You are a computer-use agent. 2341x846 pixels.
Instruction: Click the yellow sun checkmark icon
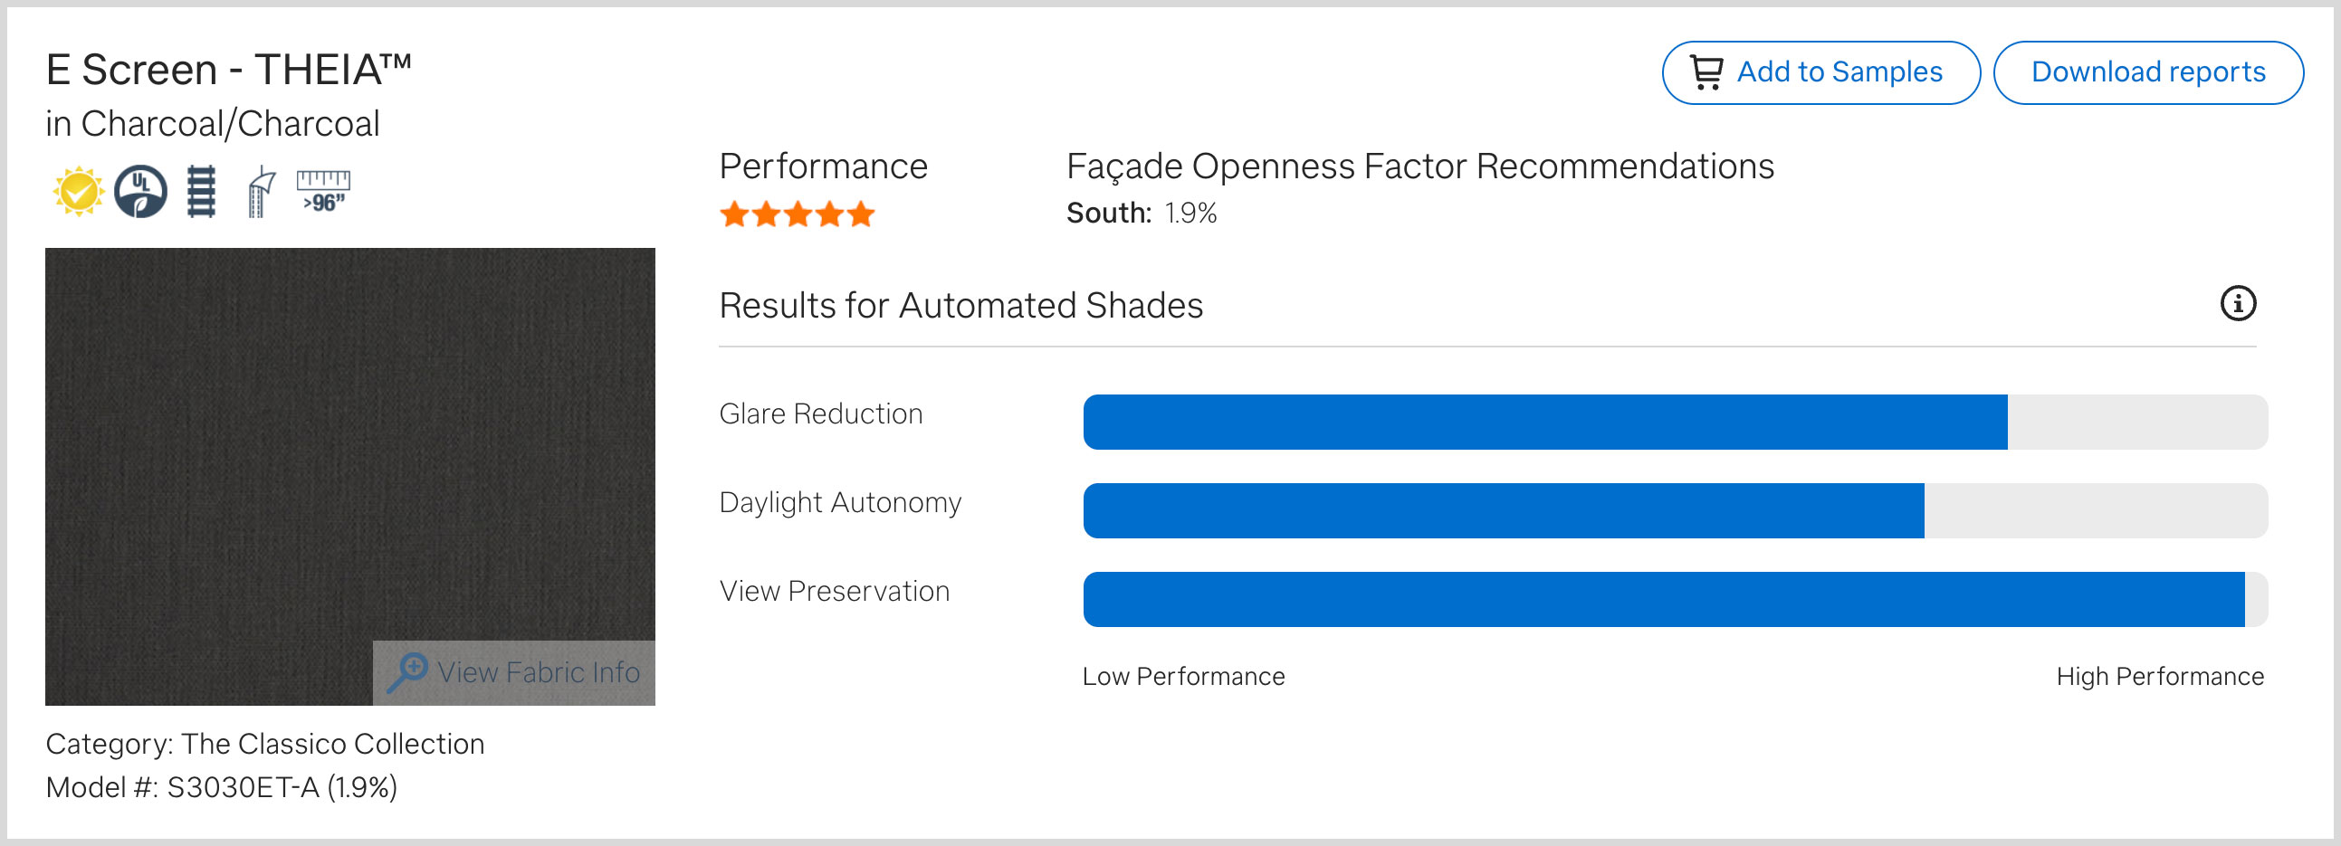point(78,192)
